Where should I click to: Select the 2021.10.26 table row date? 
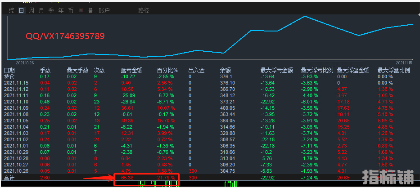pos(16,171)
